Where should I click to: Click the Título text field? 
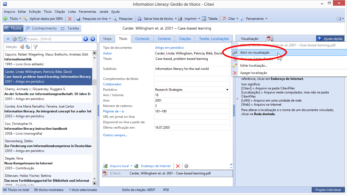click(192, 61)
